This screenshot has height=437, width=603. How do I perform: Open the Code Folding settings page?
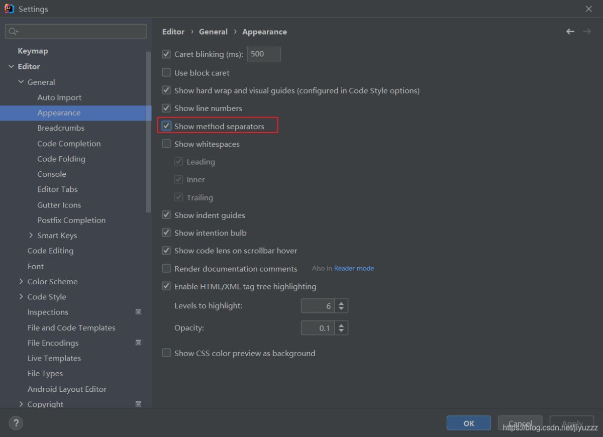(61, 159)
